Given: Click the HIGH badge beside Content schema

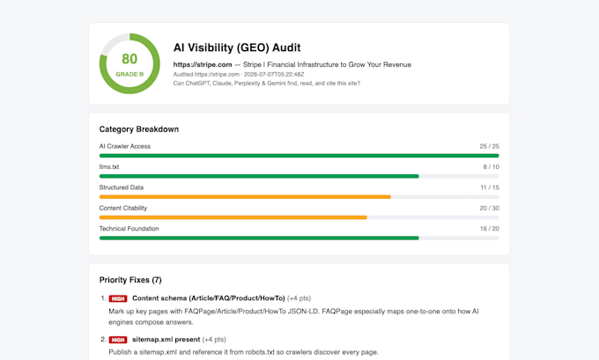Looking at the screenshot, I should point(118,298).
